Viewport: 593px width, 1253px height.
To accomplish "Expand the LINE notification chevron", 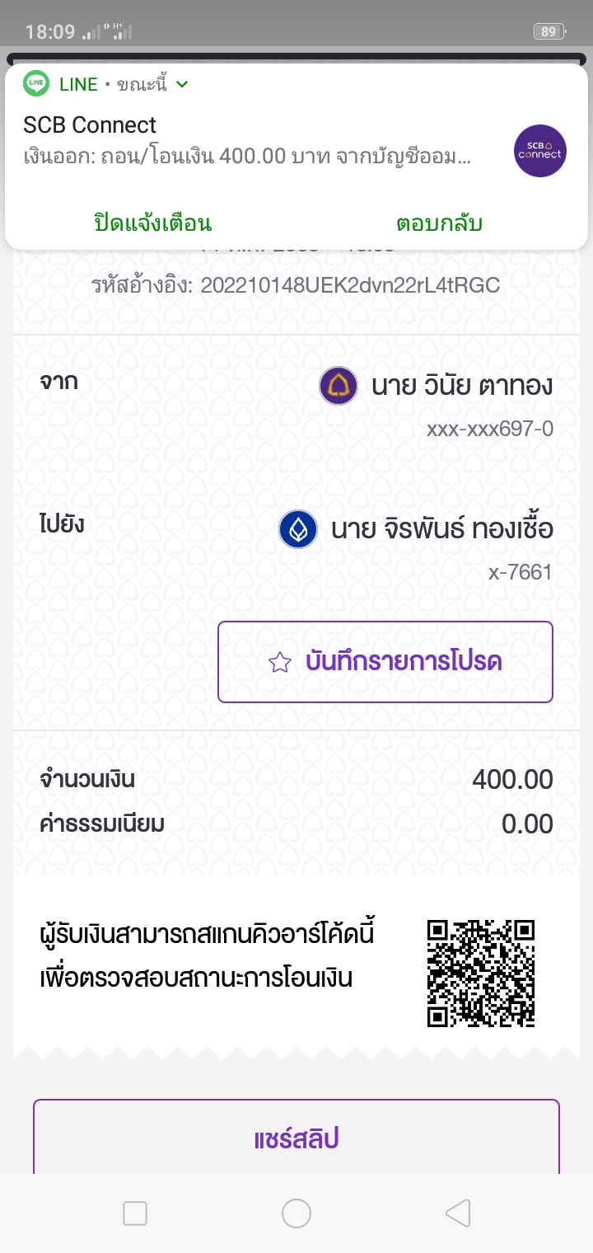I will pyautogui.click(x=183, y=84).
